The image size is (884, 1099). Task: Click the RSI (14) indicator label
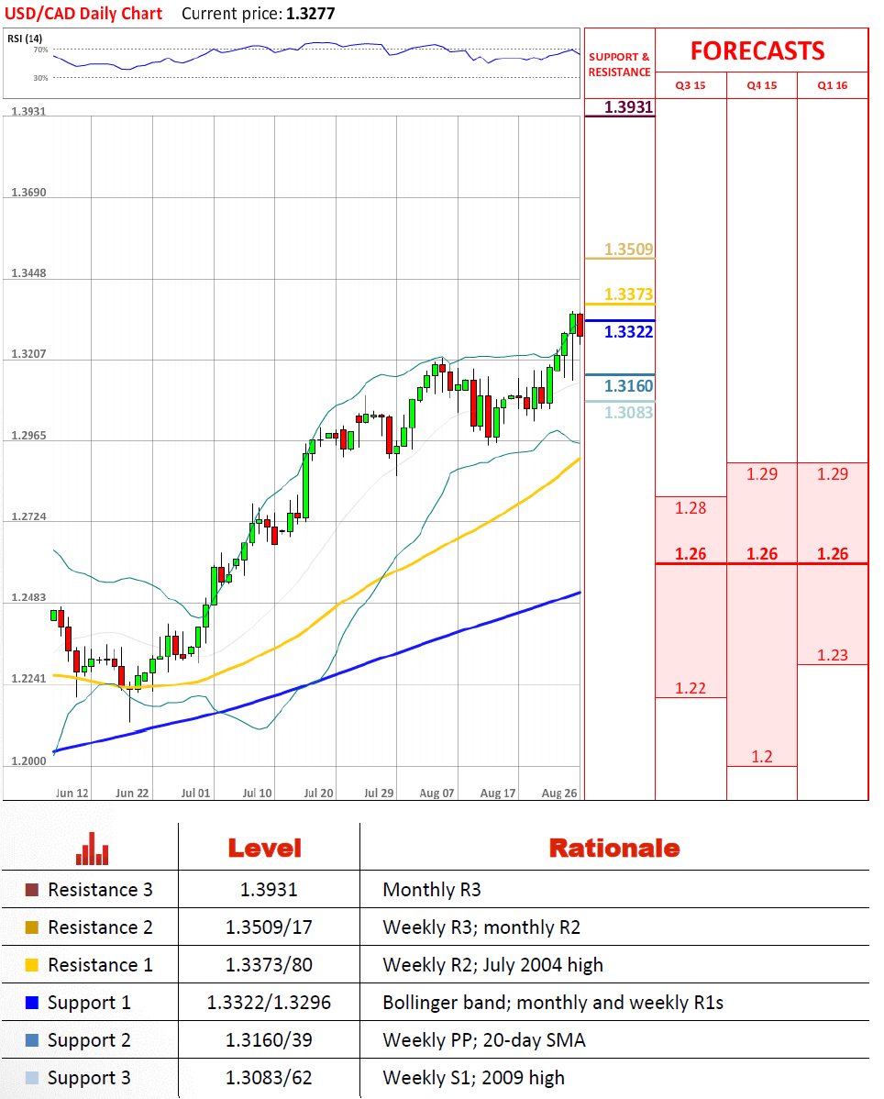pos(25,38)
